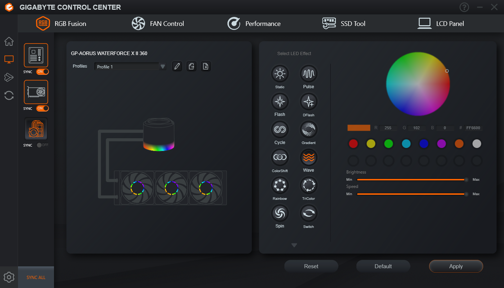Click the B value field
Screen dimensions: 504x288
pos(445,128)
